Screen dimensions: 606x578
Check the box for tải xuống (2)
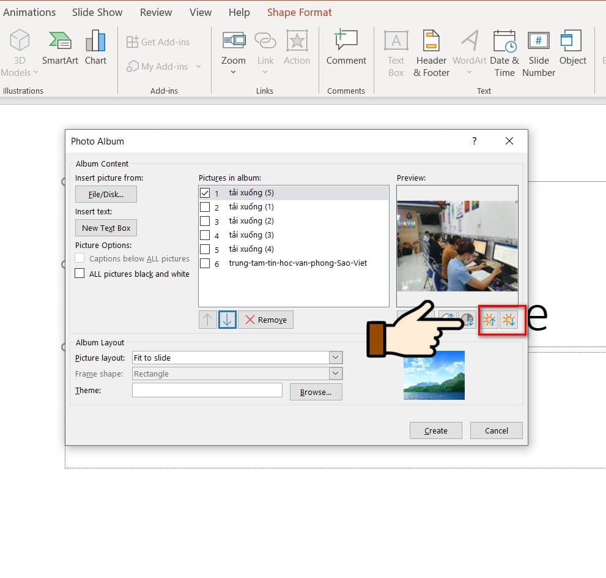pyautogui.click(x=205, y=221)
